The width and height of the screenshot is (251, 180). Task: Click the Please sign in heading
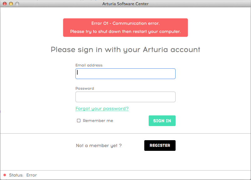pos(125,50)
